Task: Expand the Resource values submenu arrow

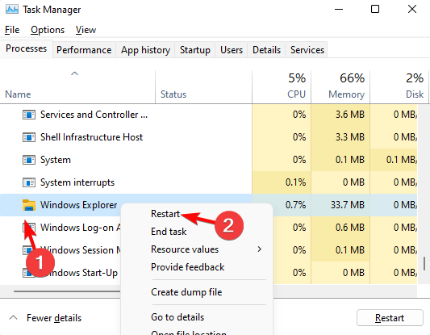Action: (x=259, y=249)
